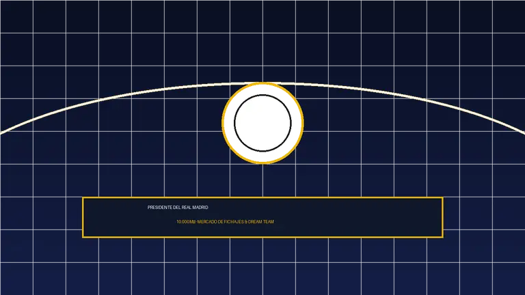This screenshot has height=295, width=525.
Task: Click empty area right of banner text
Action: pyautogui.click(x=358, y=217)
